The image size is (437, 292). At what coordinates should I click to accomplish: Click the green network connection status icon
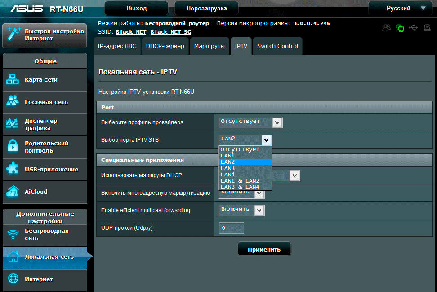pos(400,28)
